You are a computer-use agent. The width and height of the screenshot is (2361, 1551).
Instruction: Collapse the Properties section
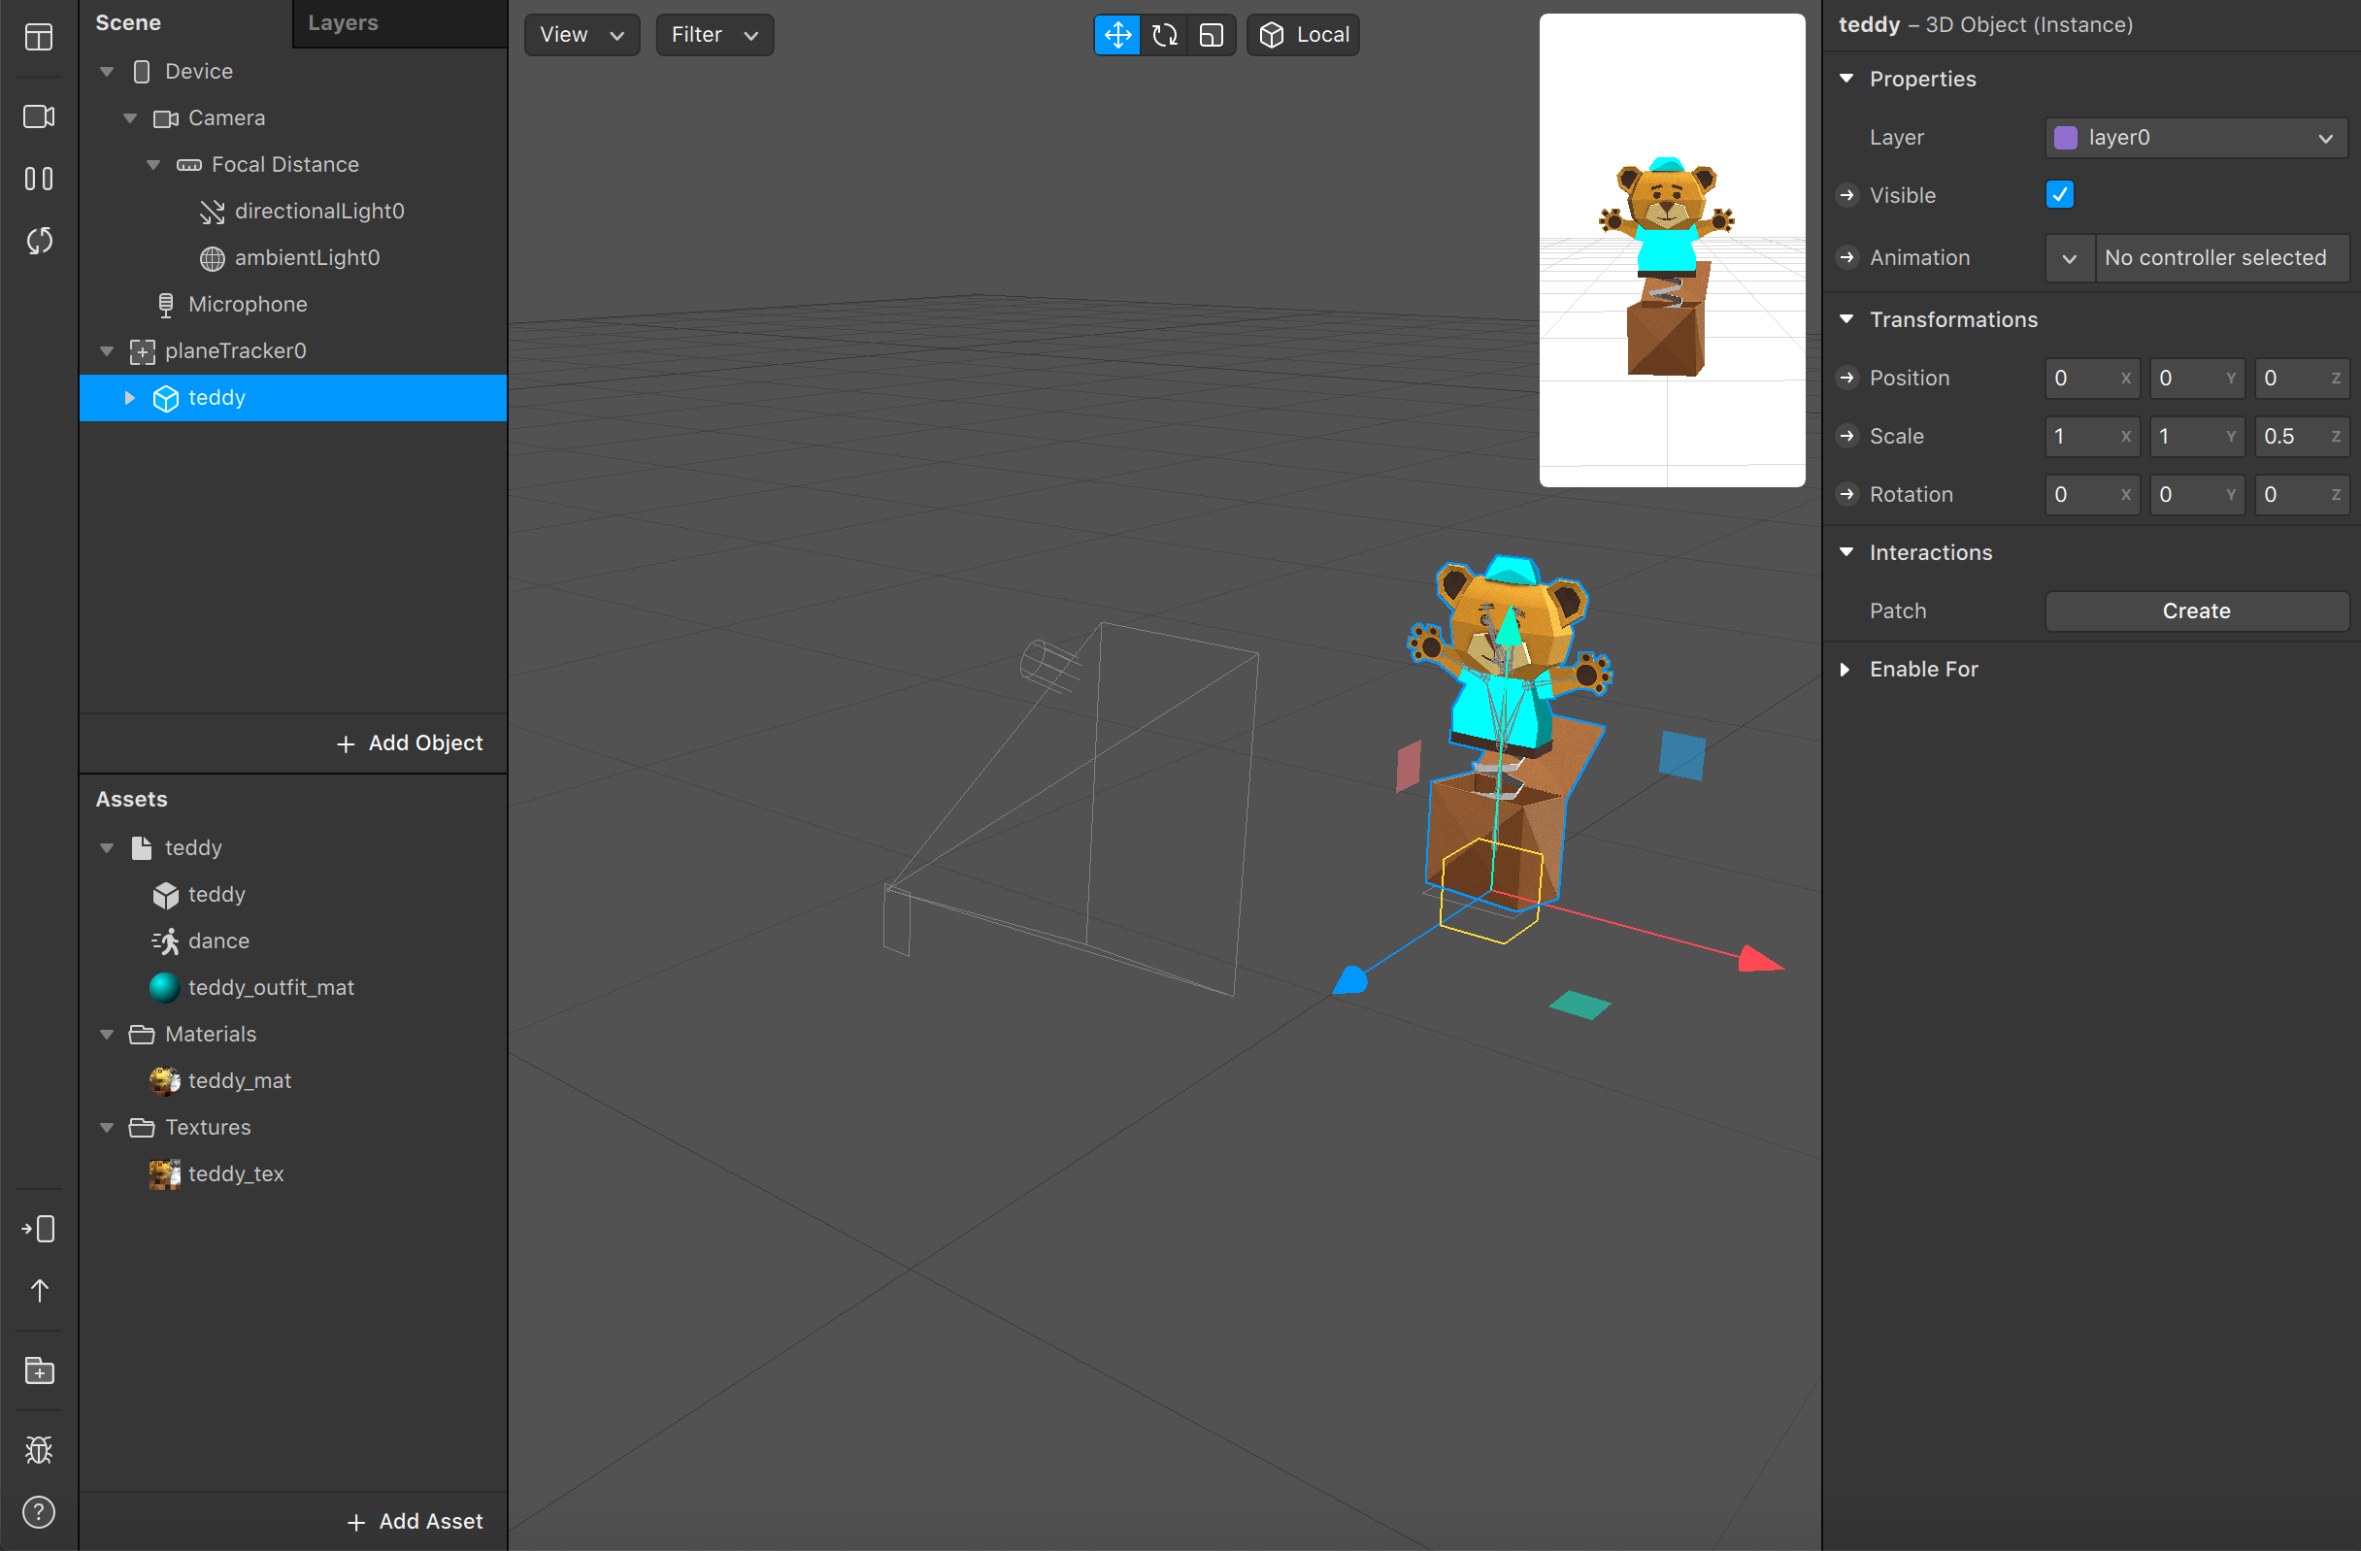[x=1846, y=79]
